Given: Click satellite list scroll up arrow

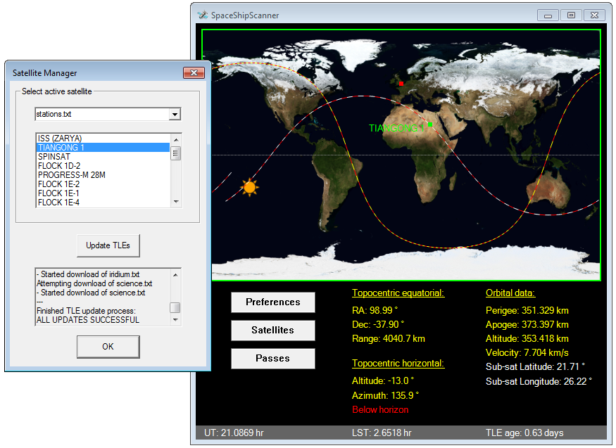Looking at the screenshot, I should tap(176, 140).
